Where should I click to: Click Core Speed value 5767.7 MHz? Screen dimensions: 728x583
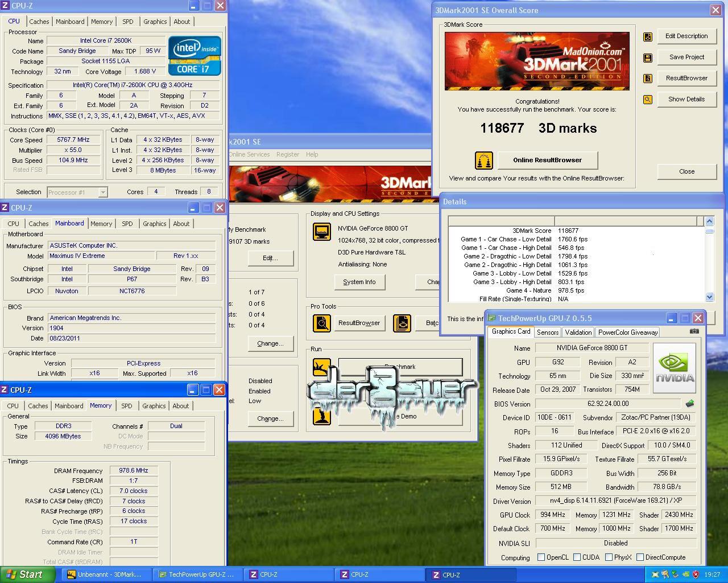click(73, 139)
